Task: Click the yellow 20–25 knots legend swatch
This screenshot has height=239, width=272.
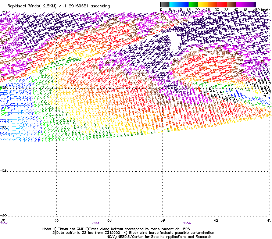Action: 203,4
